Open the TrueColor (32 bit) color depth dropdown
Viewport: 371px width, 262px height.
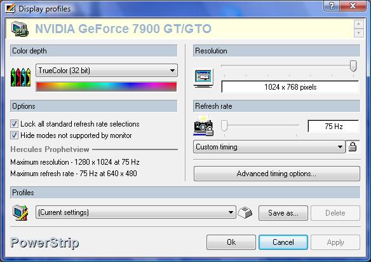pos(107,71)
